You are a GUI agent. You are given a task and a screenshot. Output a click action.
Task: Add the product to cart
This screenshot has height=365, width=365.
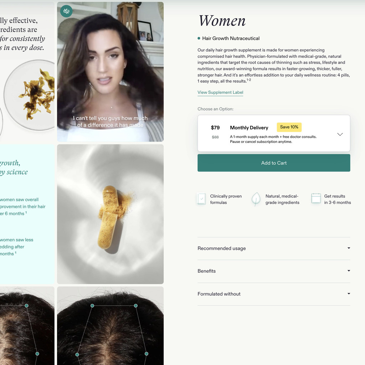coord(274,163)
